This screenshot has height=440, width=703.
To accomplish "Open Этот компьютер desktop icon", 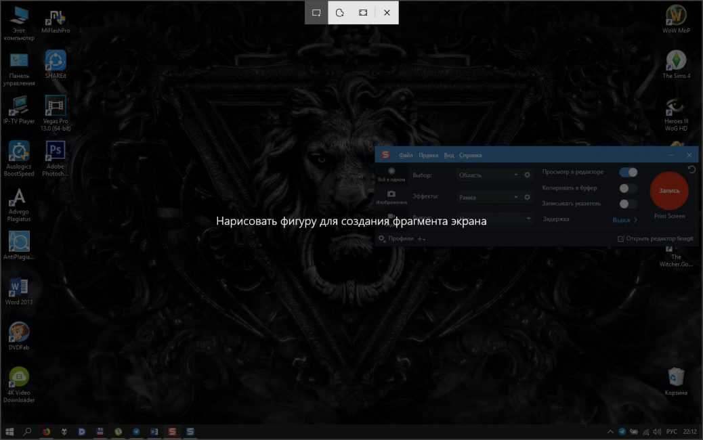I will (19, 23).
